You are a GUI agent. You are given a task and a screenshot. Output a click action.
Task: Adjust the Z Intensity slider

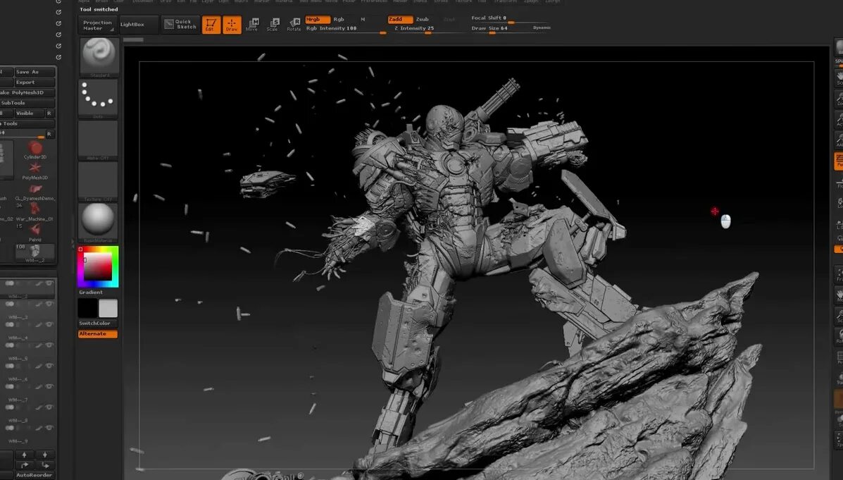[x=426, y=30]
